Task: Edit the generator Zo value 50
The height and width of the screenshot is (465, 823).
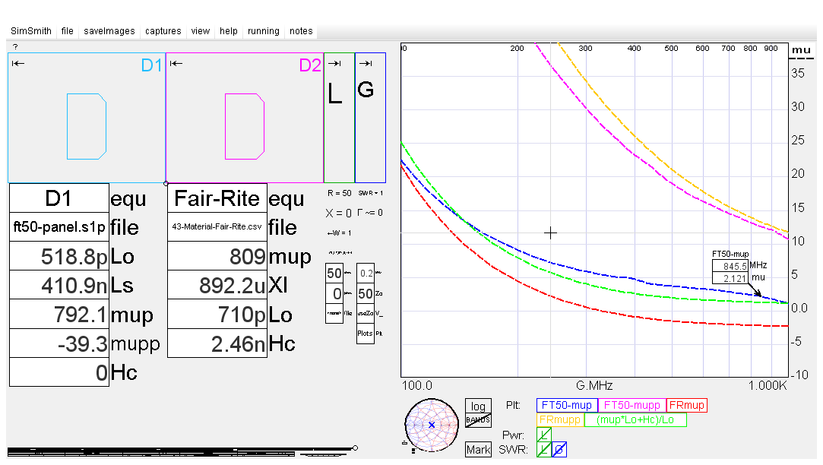Action: (366, 293)
